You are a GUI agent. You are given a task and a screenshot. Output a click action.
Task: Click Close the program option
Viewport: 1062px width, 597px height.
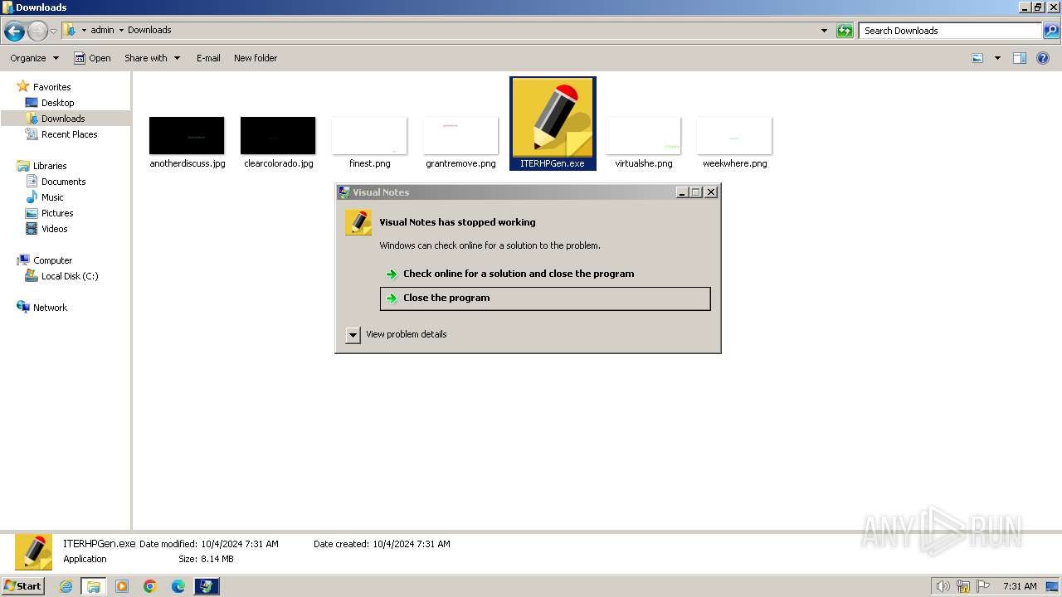tap(545, 298)
